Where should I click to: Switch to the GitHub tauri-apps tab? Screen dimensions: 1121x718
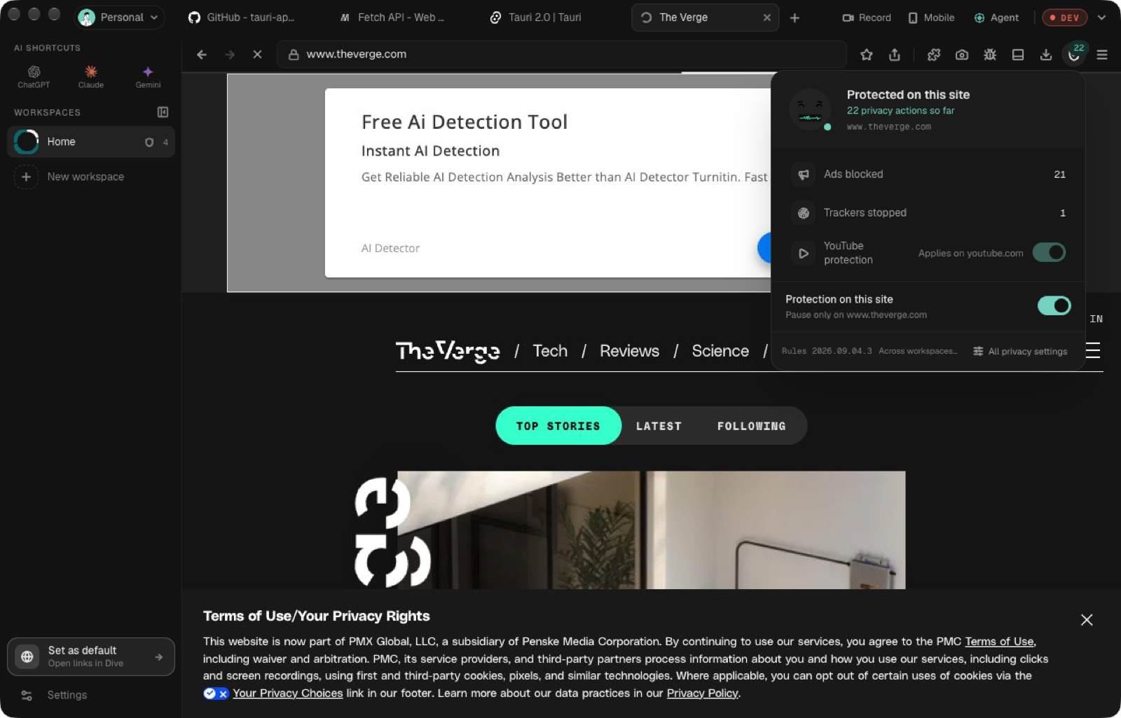click(242, 18)
